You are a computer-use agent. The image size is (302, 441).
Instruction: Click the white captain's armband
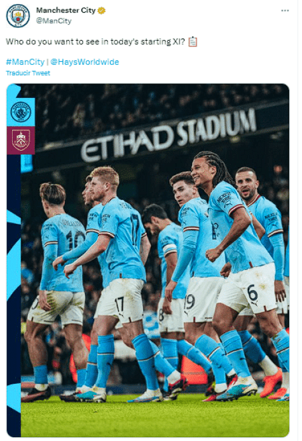tap(170, 249)
